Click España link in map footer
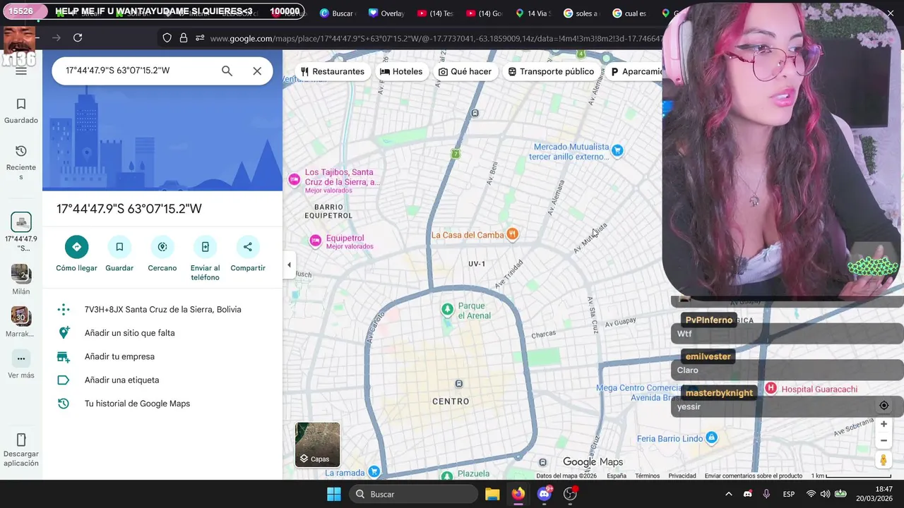The height and width of the screenshot is (508, 904). point(617,476)
